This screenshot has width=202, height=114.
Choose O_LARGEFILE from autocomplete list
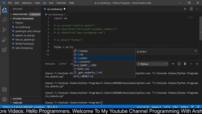[x=104, y=76]
